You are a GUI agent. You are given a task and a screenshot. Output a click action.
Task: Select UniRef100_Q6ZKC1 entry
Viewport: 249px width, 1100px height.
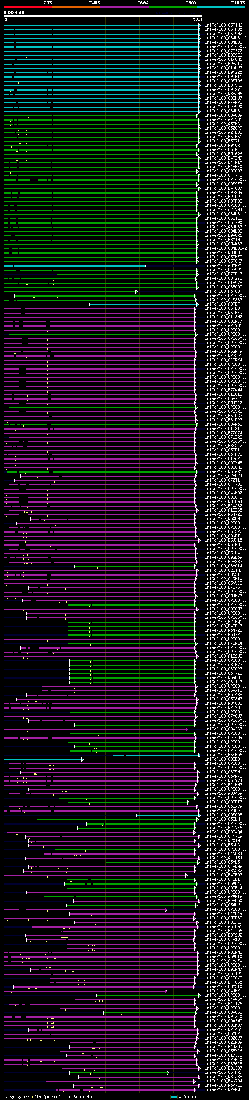[223, 124]
